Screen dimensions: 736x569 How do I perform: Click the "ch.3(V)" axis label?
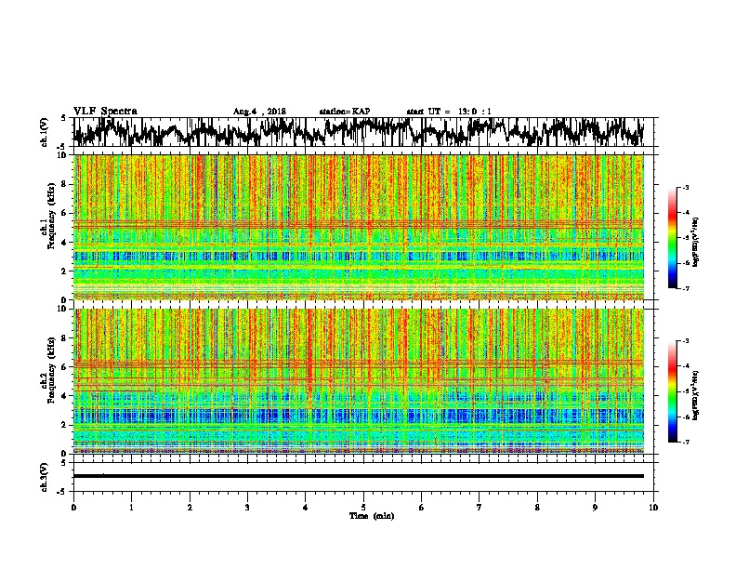coord(45,478)
